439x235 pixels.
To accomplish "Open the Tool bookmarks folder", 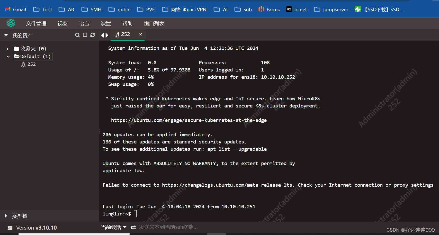I will pyautogui.click(x=42, y=10).
